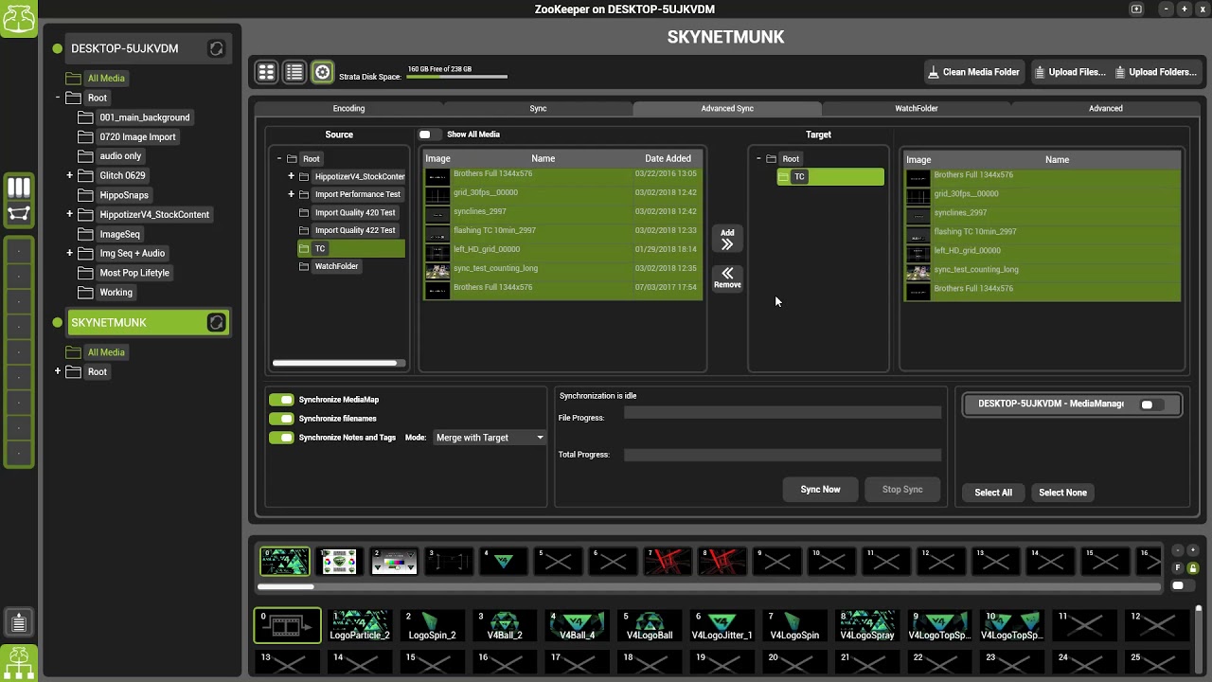
Task: Select the Advanced Sync tab
Action: [727, 109]
